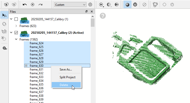190x103 pixels.
Task: Select frame_635 in the list
Action: click(x=37, y=84)
